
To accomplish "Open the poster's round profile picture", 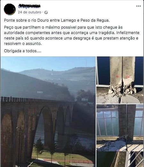I will (10, 9).
